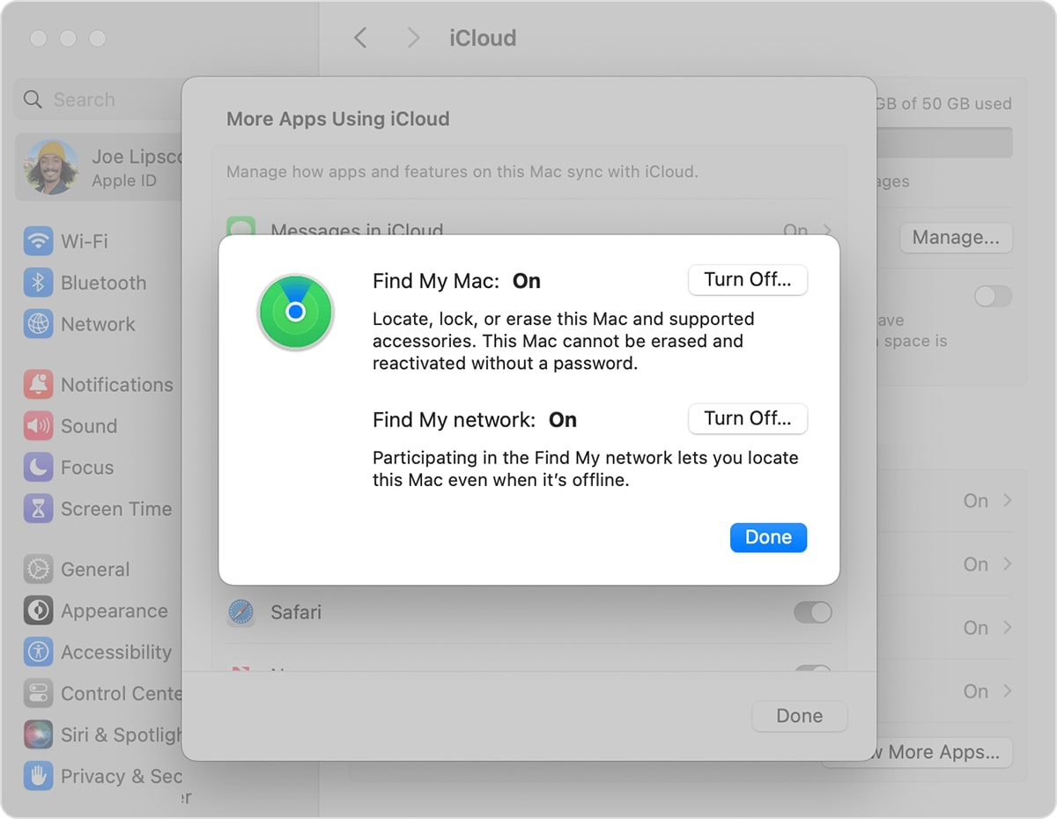
Task: Click the blue Done button in Find My dialog
Action: click(768, 537)
